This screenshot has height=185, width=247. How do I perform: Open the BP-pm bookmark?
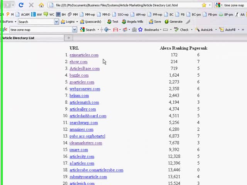pyautogui.click(x=226, y=15)
